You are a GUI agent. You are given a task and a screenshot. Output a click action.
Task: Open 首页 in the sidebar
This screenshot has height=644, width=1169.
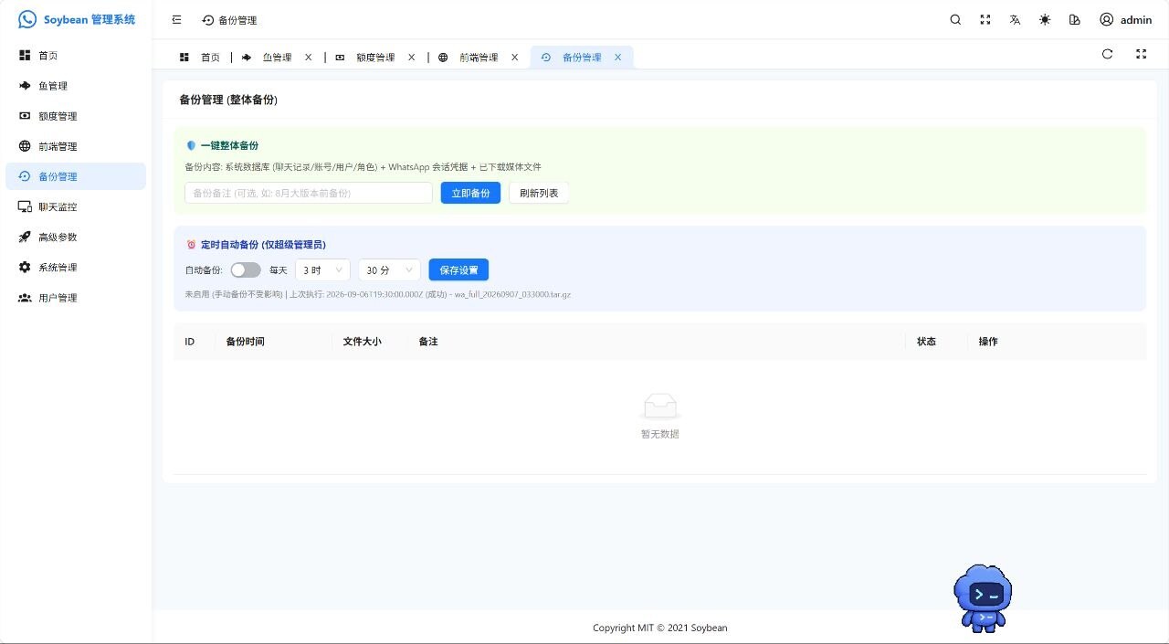pyautogui.click(x=76, y=56)
